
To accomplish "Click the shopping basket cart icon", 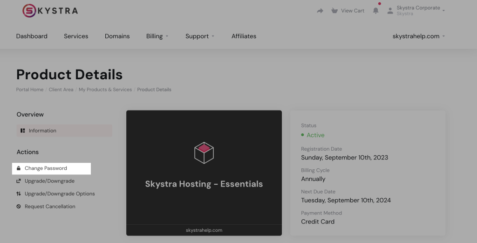I will [334, 11].
